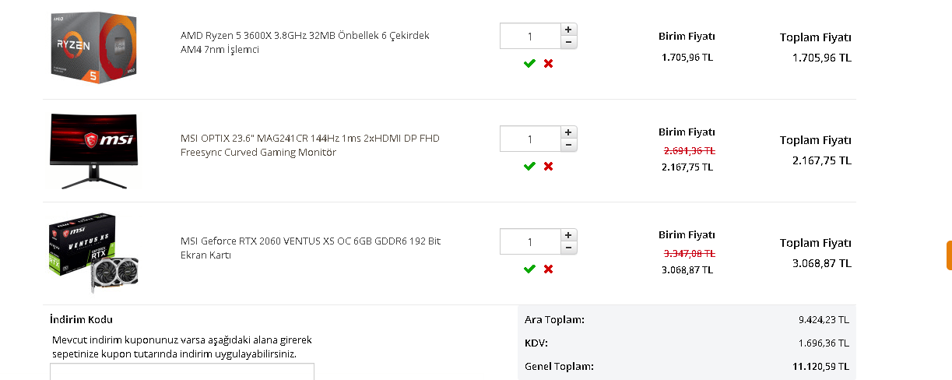
Task: Focus the Ryzen 5 3600X quantity field
Action: coord(530,36)
